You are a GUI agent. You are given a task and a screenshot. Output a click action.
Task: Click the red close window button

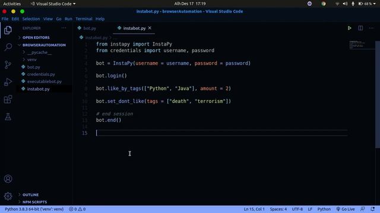[x=4, y=11]
